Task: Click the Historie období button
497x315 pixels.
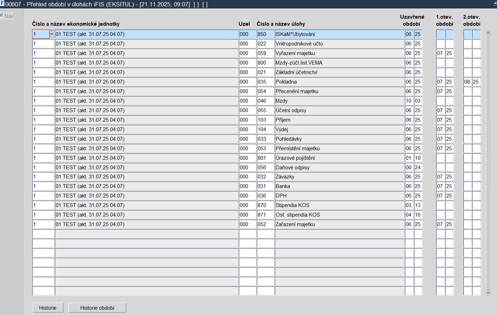Action: pos(97,308)
